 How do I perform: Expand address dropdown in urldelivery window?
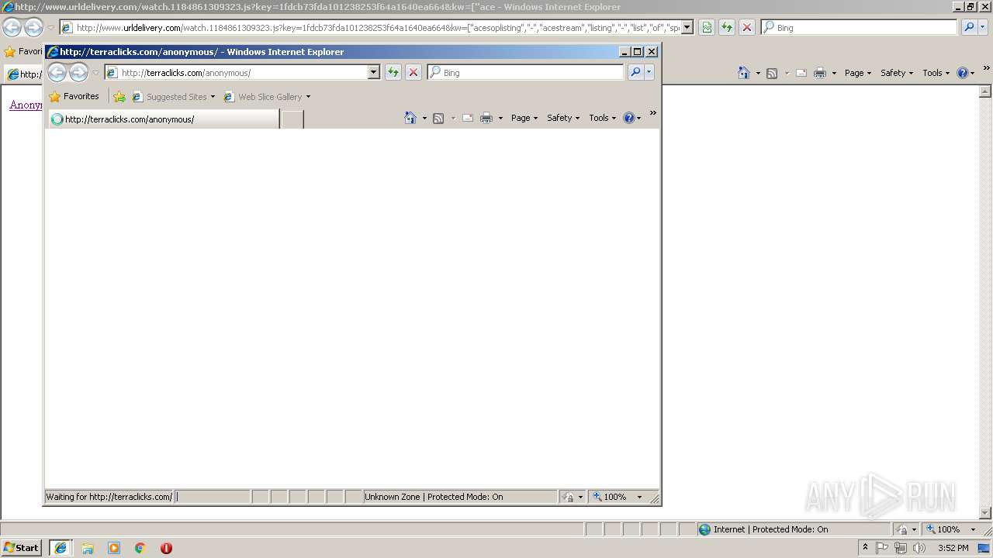pos(687,27)
